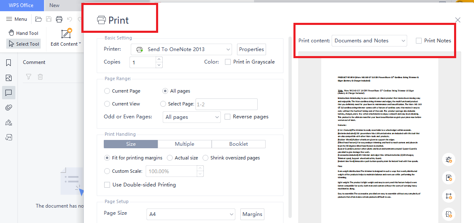Select the Current Page radio option
474x223 pixels.
107,91
